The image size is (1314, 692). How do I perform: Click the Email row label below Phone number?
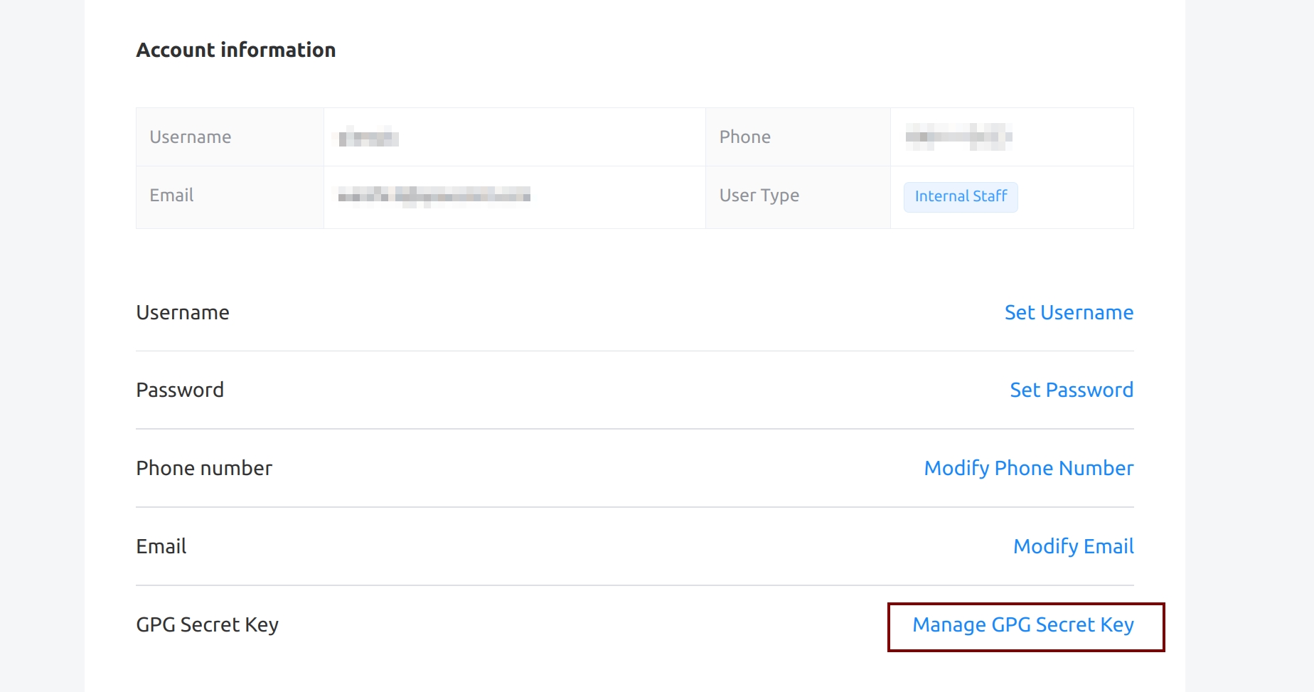[x=161, y=546]
